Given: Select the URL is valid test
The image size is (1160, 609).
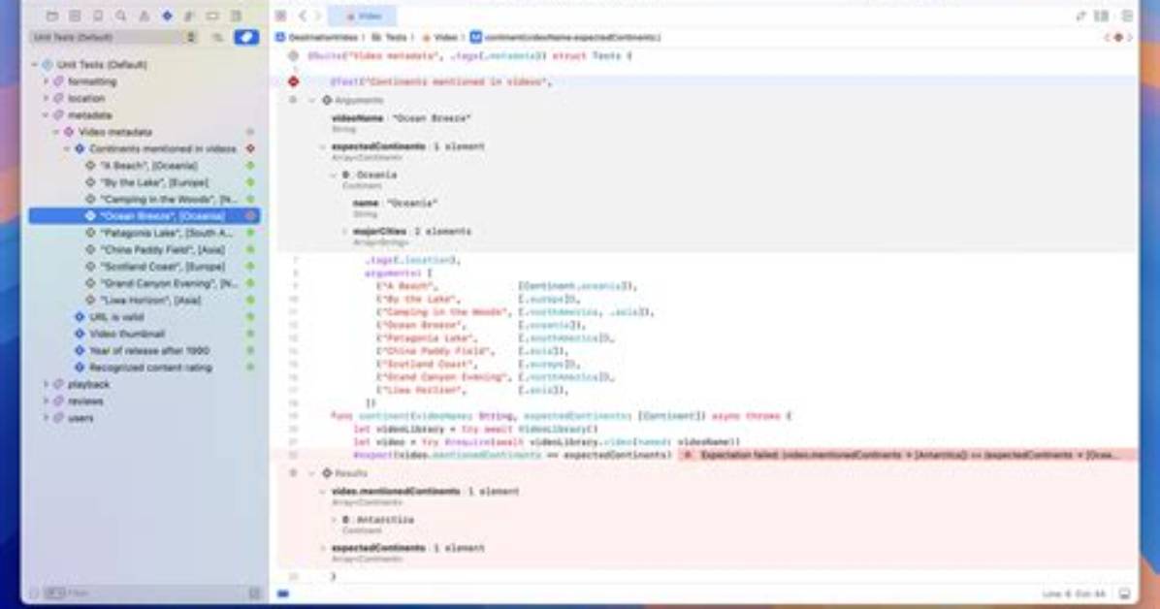Looking at the screenshot, I should pyautogui.click(x=145, y=317).
